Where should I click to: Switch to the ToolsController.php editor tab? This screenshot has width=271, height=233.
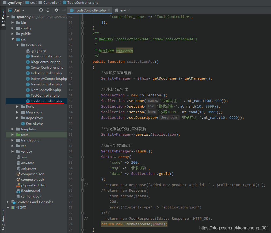point(90,10)
